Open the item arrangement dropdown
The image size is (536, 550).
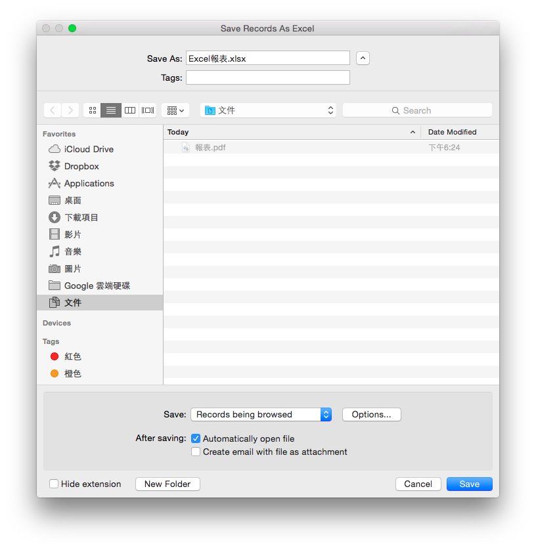(175, 110)
